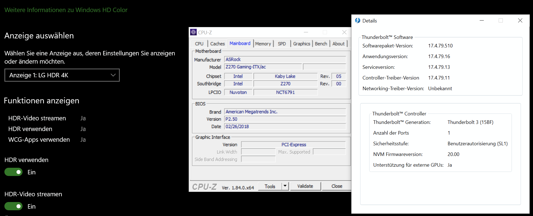Click the 'HDR-Video streamen' row under Funktionen anzeigen
The image size is (533, 216).
tap(47, 118)
